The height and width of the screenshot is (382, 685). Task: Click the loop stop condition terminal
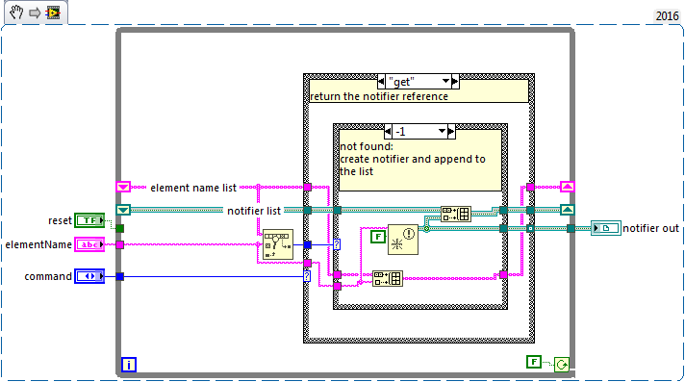562,364
